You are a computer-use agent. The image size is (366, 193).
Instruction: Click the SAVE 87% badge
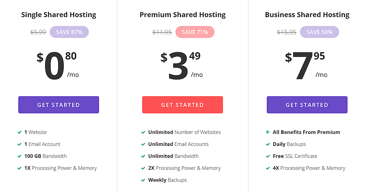69,32
